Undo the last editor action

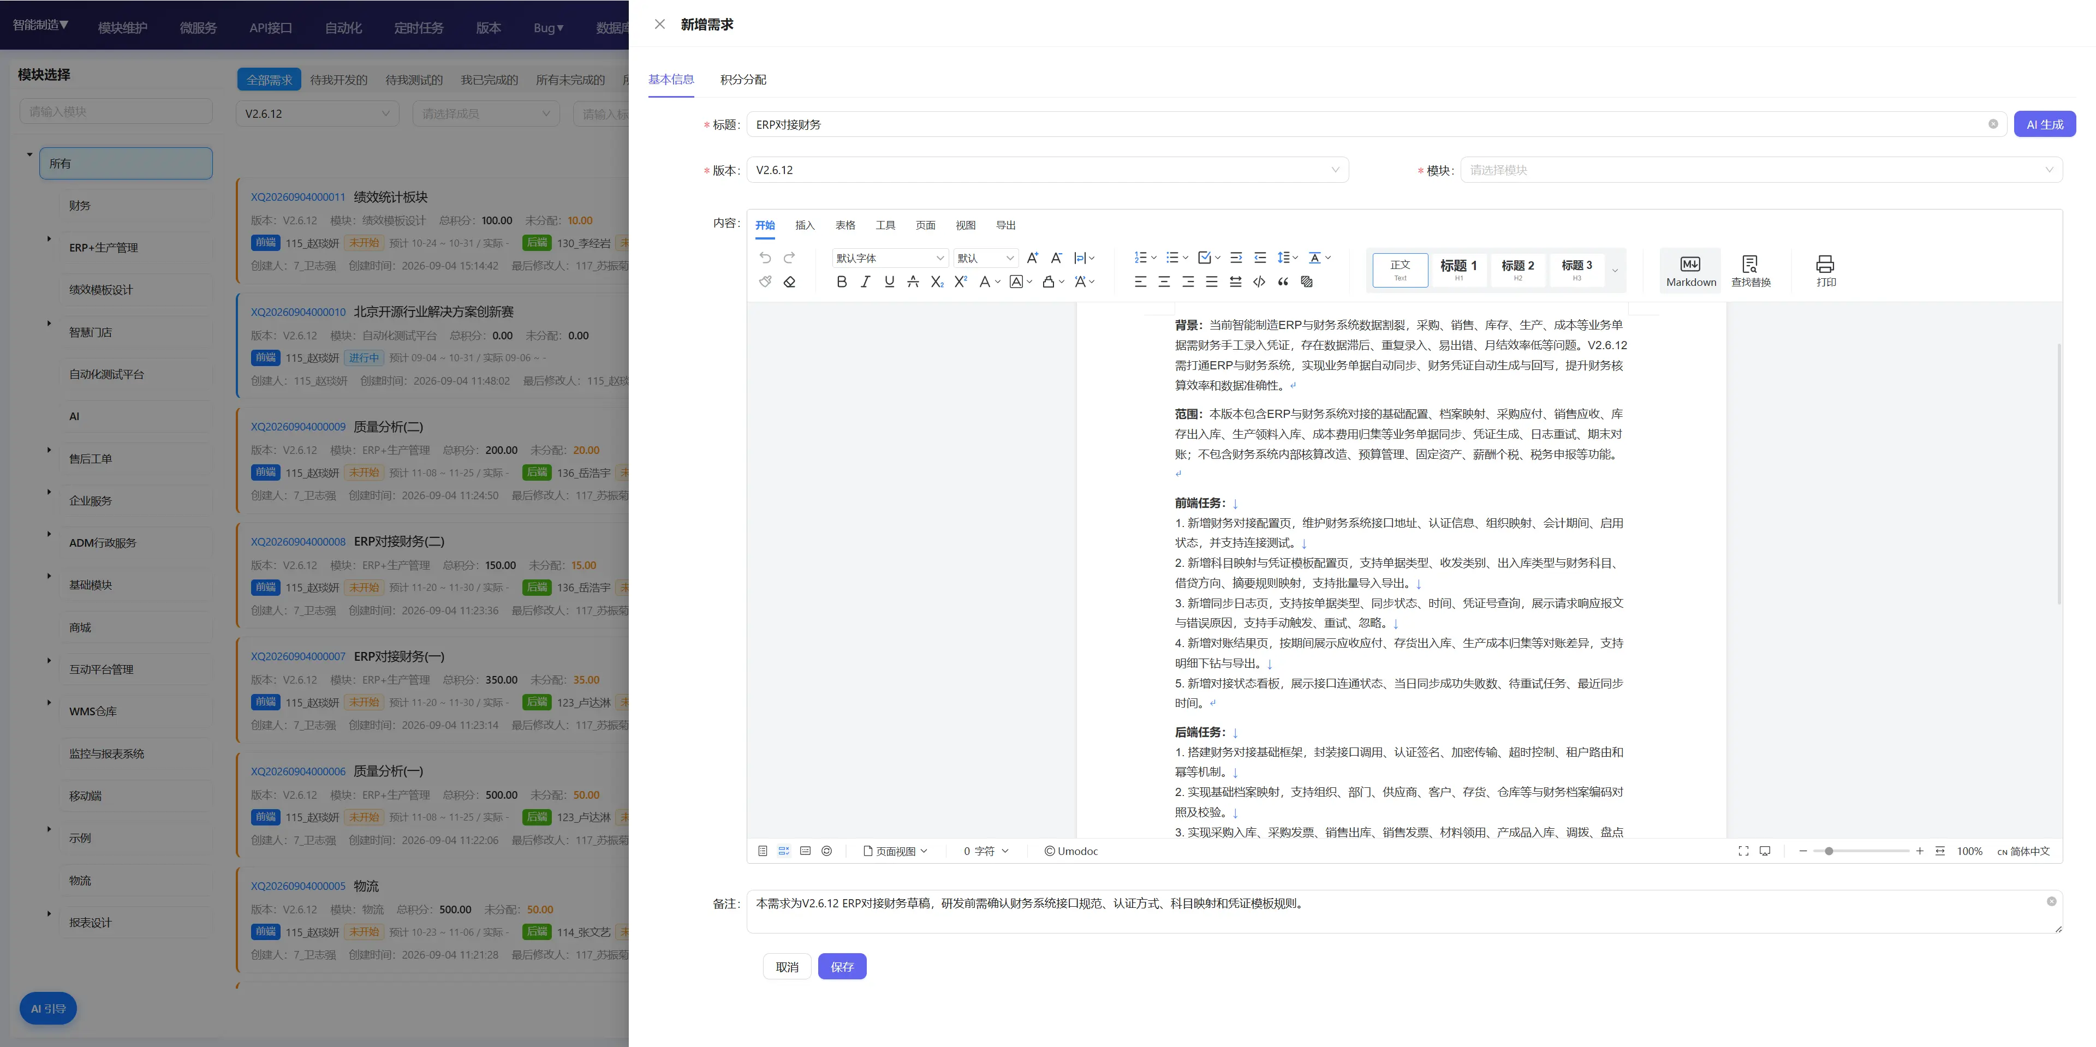click(x=765, y=258)
